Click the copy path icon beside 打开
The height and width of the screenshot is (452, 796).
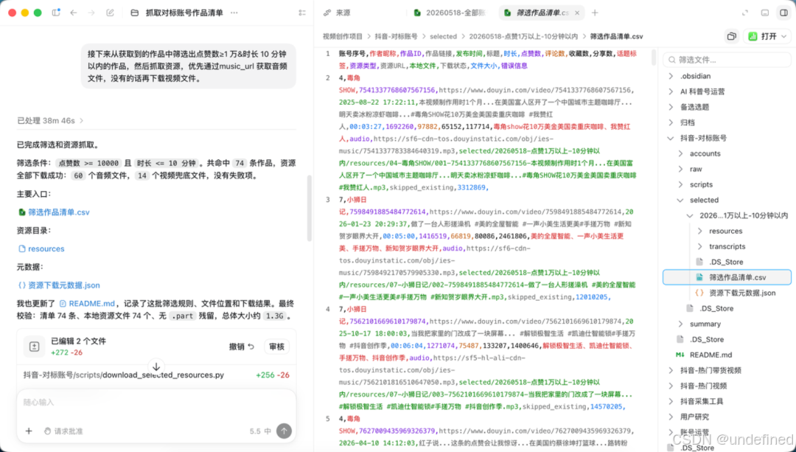coord(732,36)
